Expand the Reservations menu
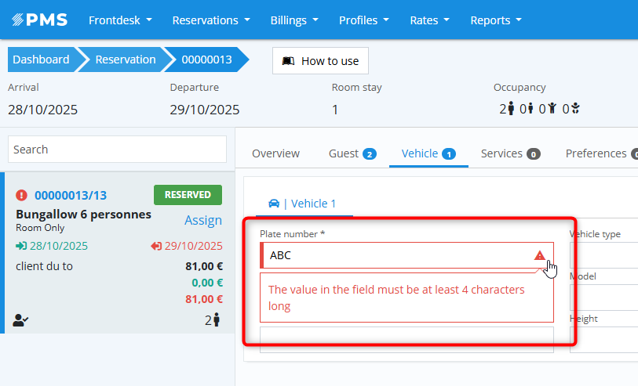Screen dimensions: 638x386 210,20
